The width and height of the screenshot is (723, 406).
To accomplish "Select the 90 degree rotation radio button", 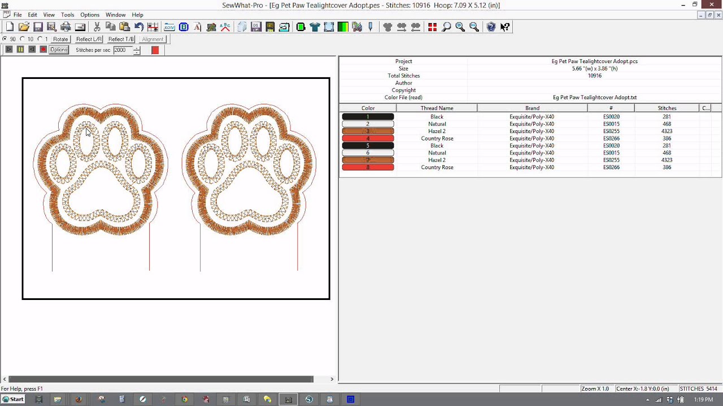I will 5,39.
